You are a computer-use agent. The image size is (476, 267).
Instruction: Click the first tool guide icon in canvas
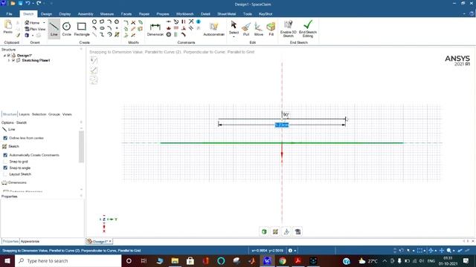click(94, 60)
